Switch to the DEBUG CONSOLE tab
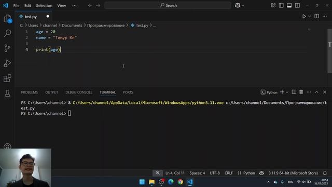This screenshot has height=187, width=332. (x=79, y=92)
